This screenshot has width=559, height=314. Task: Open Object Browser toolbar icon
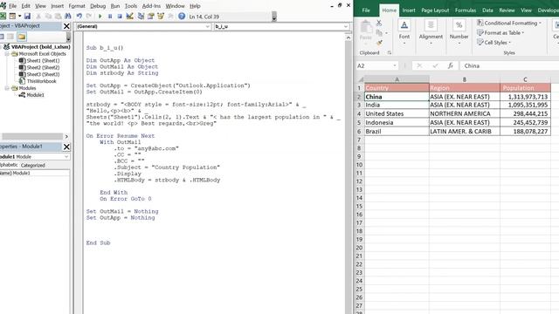point(161,17)
